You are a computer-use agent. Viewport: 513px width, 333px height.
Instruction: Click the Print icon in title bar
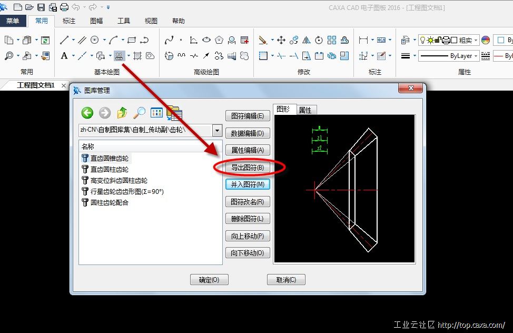[64, 7]
